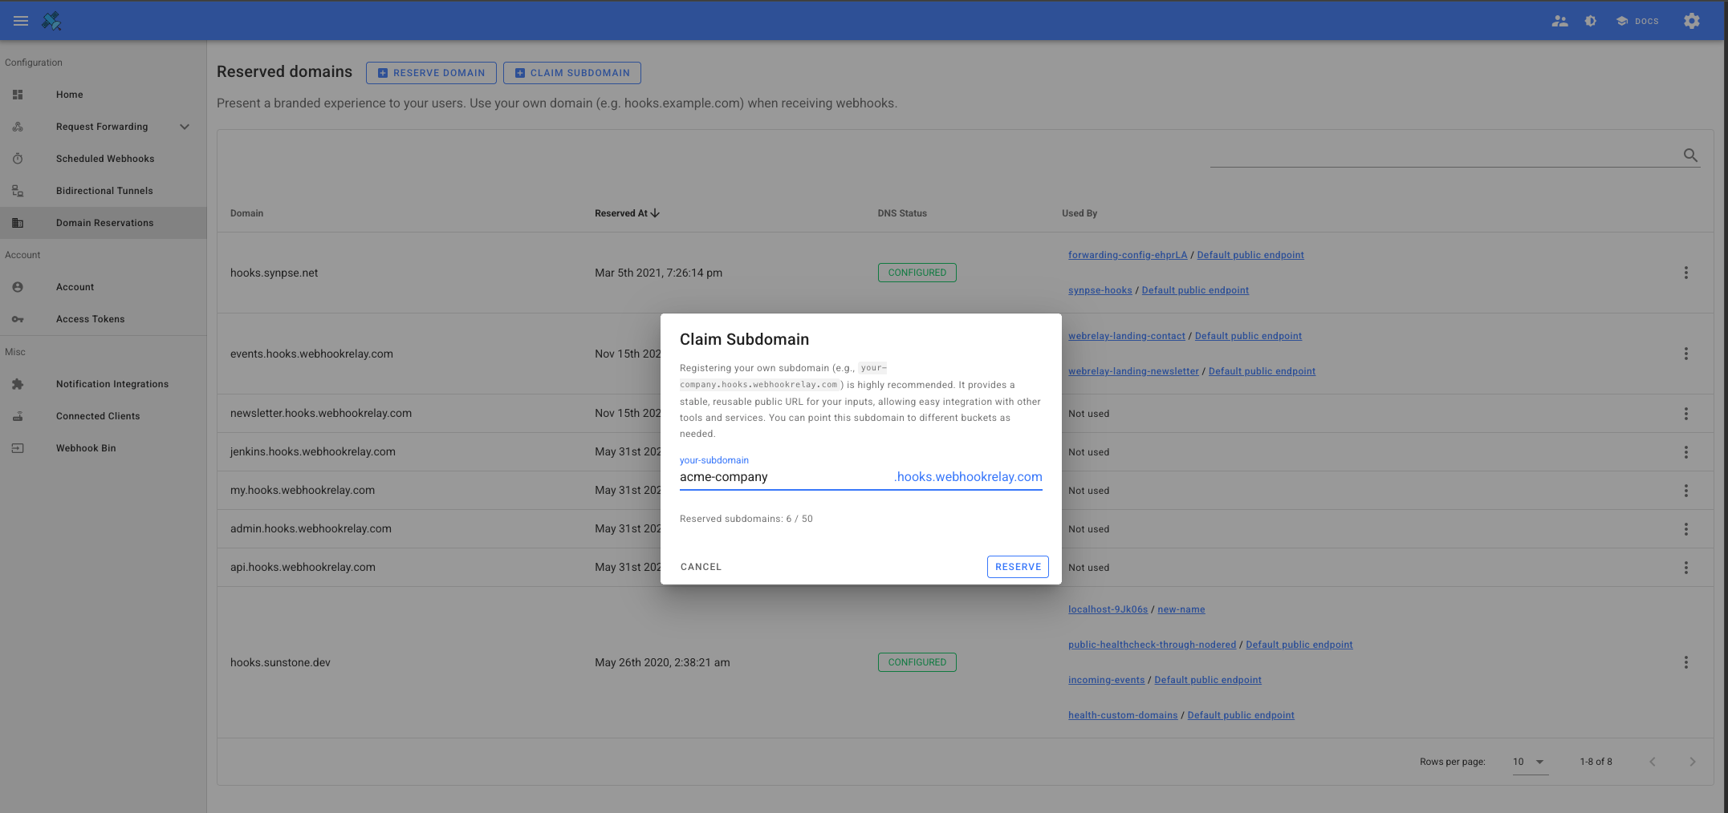This screenshot has height=813, width=1728.
Task: Open the Webhook Bin sidebar icon
Action: pyautogui.click(x=18, y=447)
